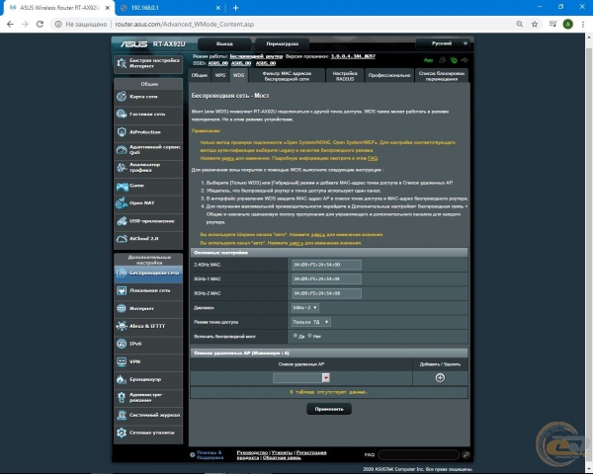Open the Обратная связь footer link

pos(282,458)
